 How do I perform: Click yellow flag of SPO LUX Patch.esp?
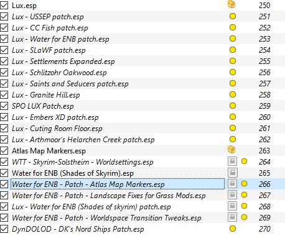click(233, 106)
